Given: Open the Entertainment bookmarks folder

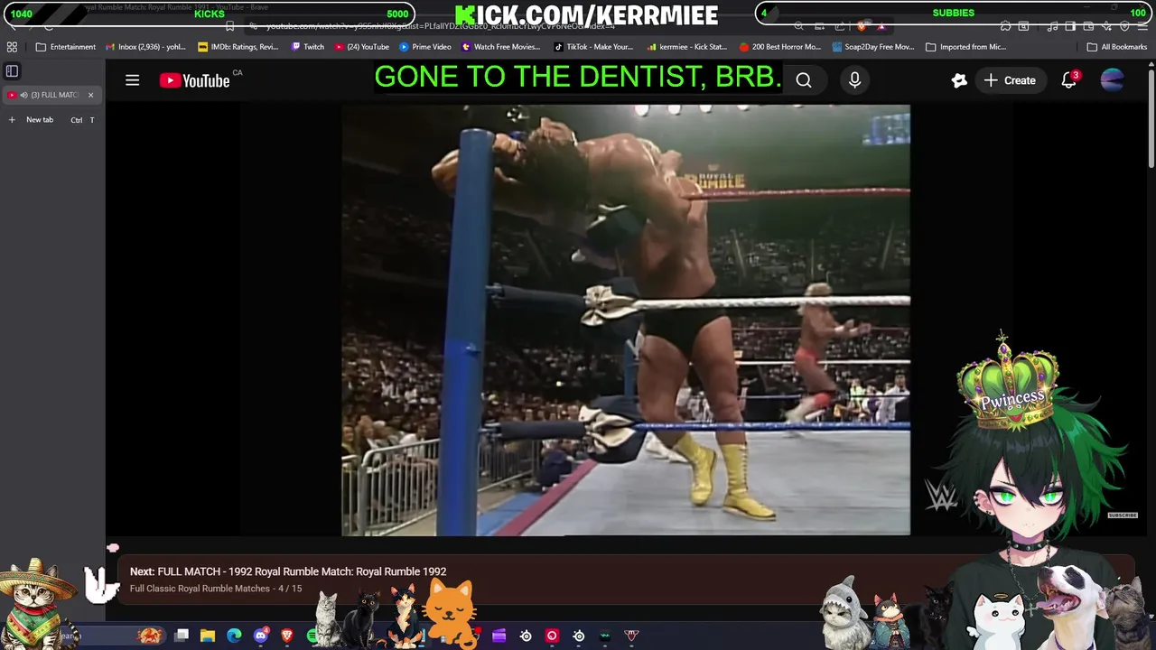Looking at the screenshot, I should pos(66,47).
